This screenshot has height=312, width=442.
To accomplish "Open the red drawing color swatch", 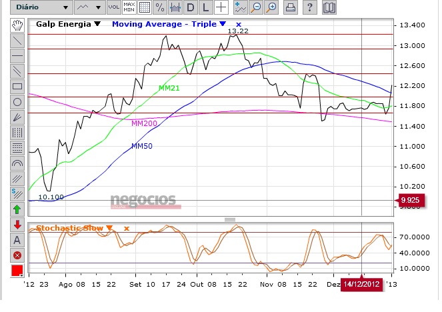I will [17, 271].
